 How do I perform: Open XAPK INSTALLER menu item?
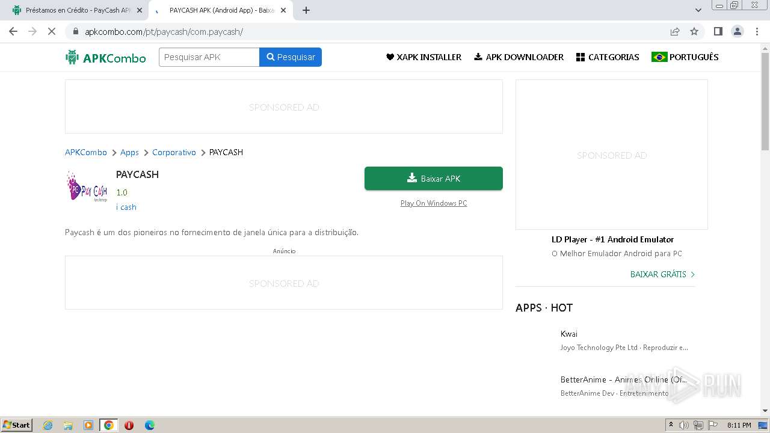pos(423,57)
